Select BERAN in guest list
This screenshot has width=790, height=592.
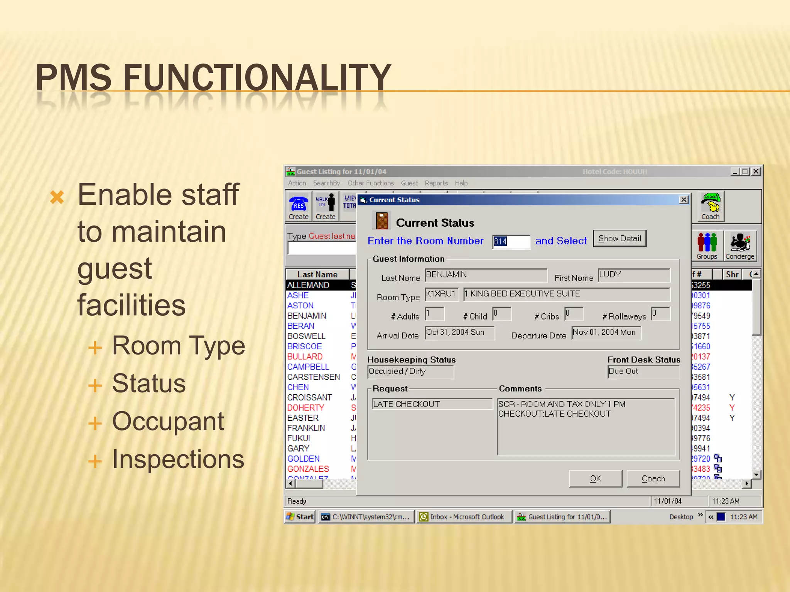click(300, 326)
